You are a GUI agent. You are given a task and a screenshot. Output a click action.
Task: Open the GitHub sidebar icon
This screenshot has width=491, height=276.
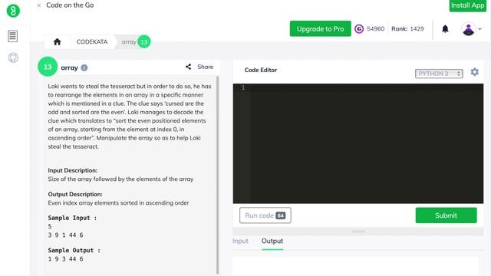(x=13, y=58)
